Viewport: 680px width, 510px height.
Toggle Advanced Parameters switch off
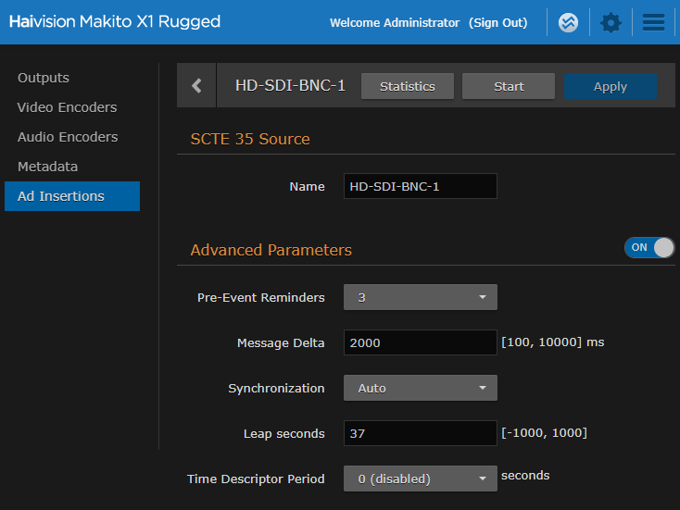pyautogui.click(x=649, y=247)
